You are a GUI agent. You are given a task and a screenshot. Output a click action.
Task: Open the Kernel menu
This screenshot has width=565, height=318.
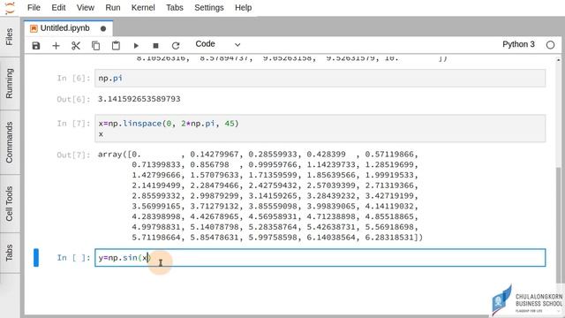click(x=143, y=8)
